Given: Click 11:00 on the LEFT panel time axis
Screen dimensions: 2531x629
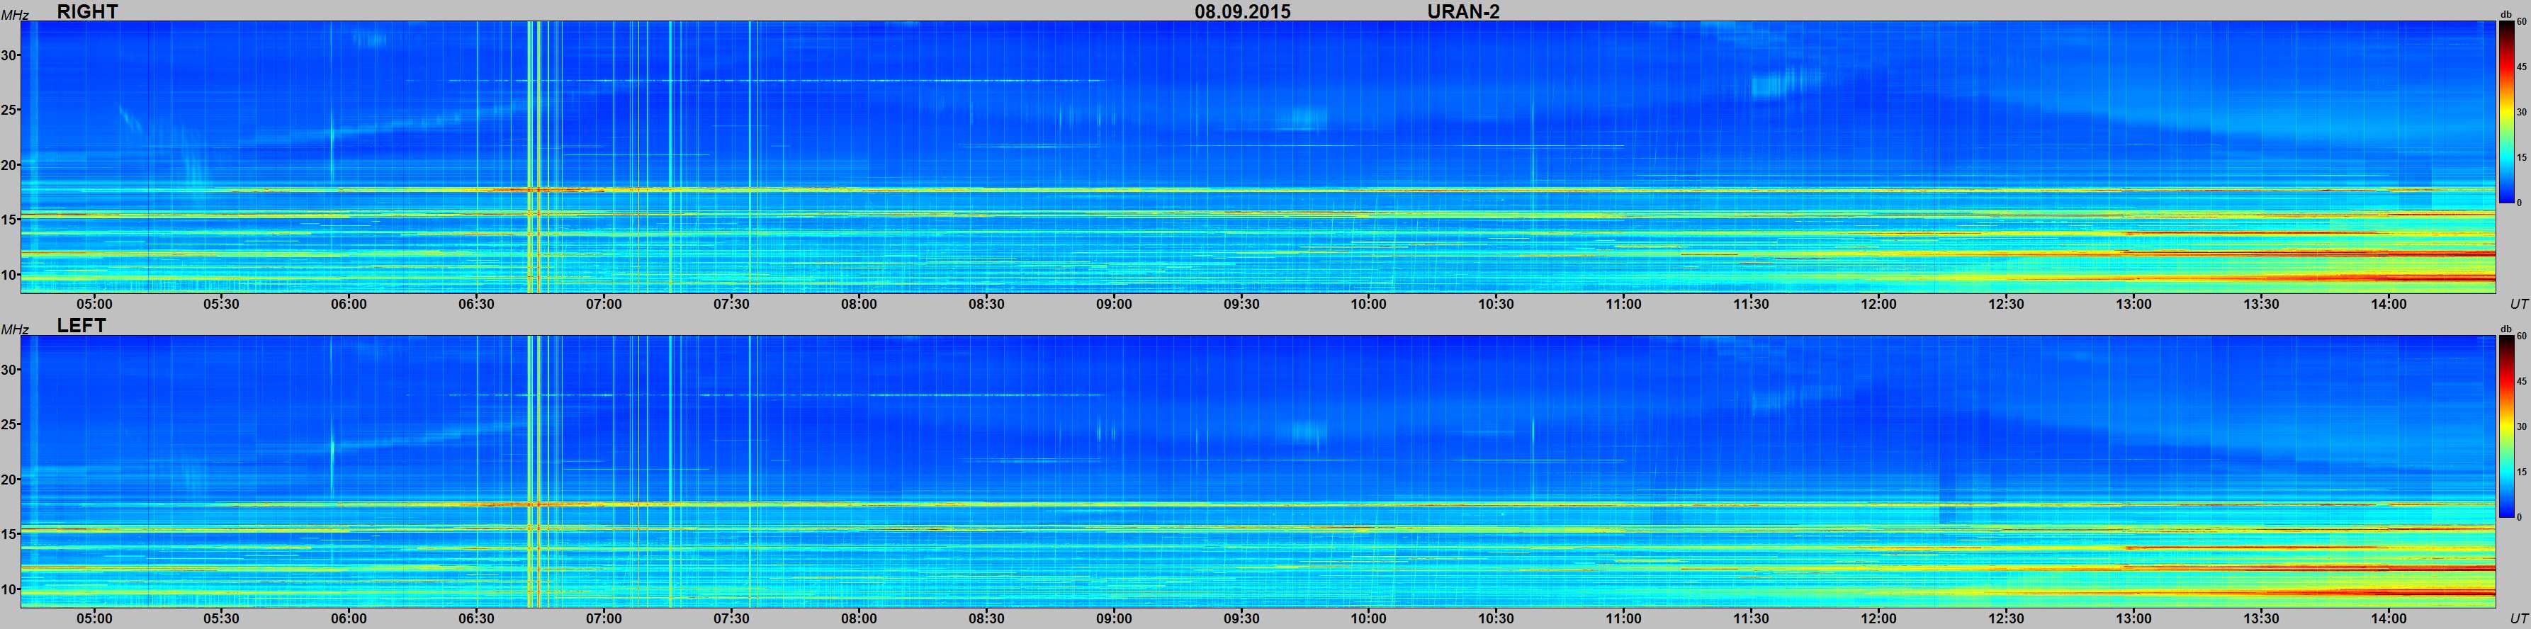Looking at the screenshot, I should click(1624, 618).
